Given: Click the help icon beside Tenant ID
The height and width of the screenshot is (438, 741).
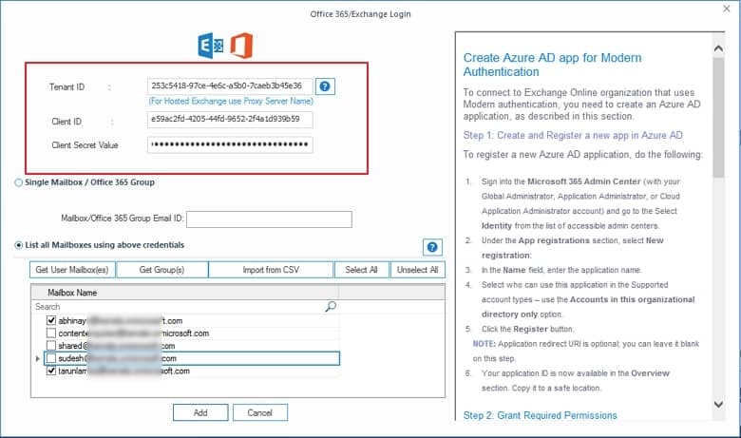Looking at the screenshot, I should [325, 86].
